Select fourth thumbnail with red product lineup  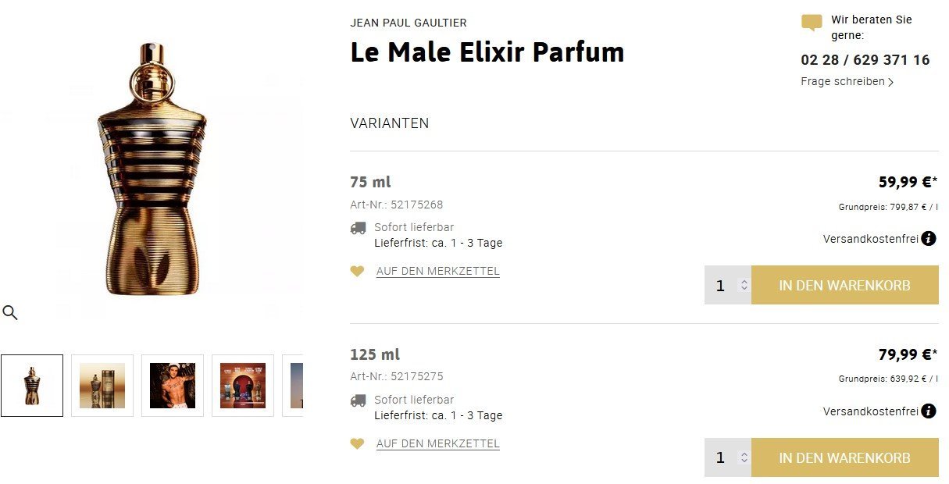pos(243,386)
